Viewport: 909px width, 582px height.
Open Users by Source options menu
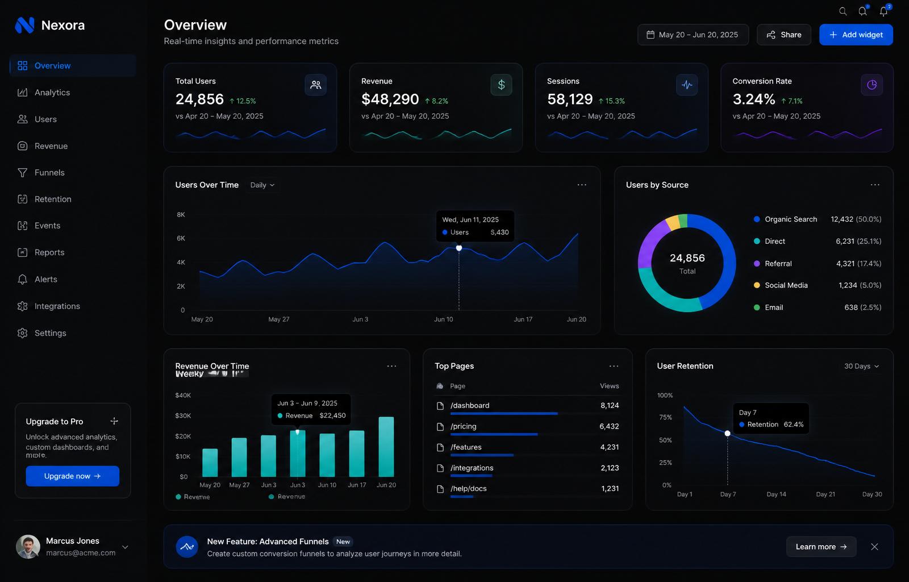(875, 185)
